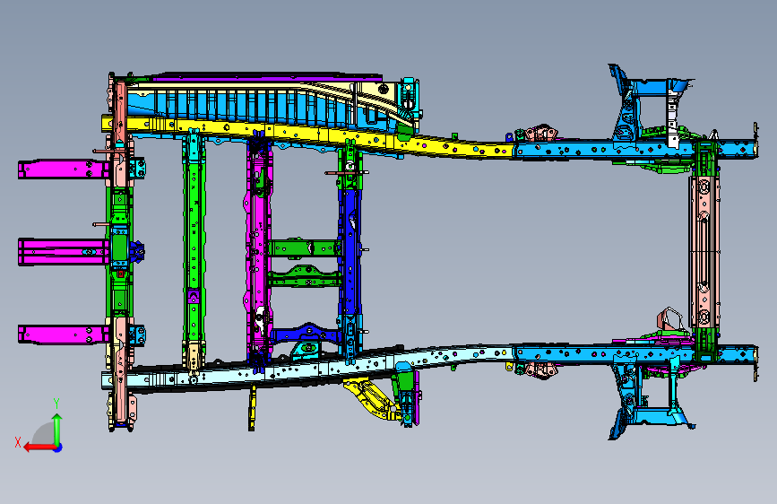Click the red X axis arrow of the triad
This screenshot has width=777, height=504.
pyautogui.click(x=39, y=448)
